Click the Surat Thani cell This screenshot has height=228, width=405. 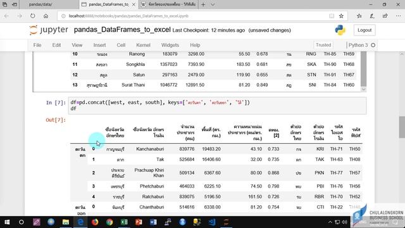tap(133, 85)
